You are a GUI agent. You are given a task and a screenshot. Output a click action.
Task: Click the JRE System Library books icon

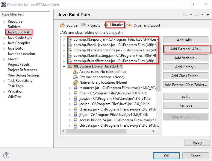tap(70, 67)
